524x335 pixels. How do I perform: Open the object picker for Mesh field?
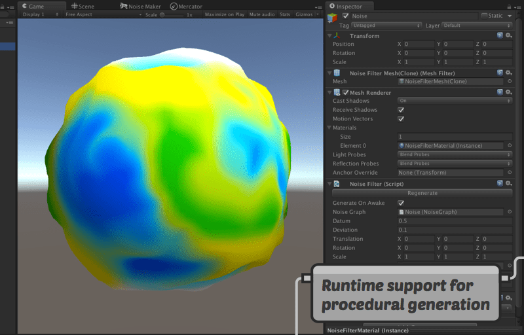tap(510, 82)
